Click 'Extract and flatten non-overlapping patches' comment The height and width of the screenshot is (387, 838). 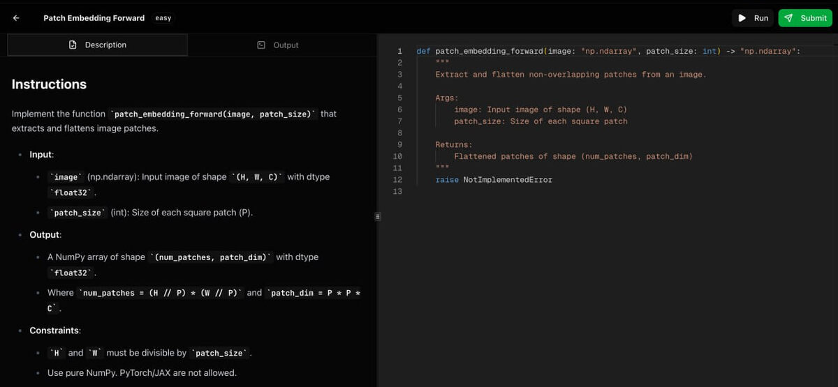tap(571, 74)
